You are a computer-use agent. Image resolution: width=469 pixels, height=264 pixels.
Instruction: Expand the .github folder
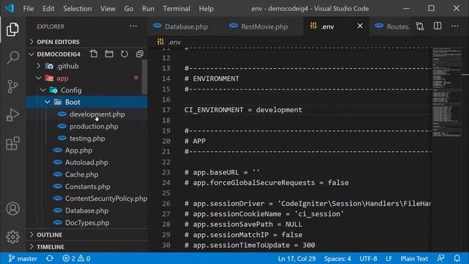[x=86, y=66]
